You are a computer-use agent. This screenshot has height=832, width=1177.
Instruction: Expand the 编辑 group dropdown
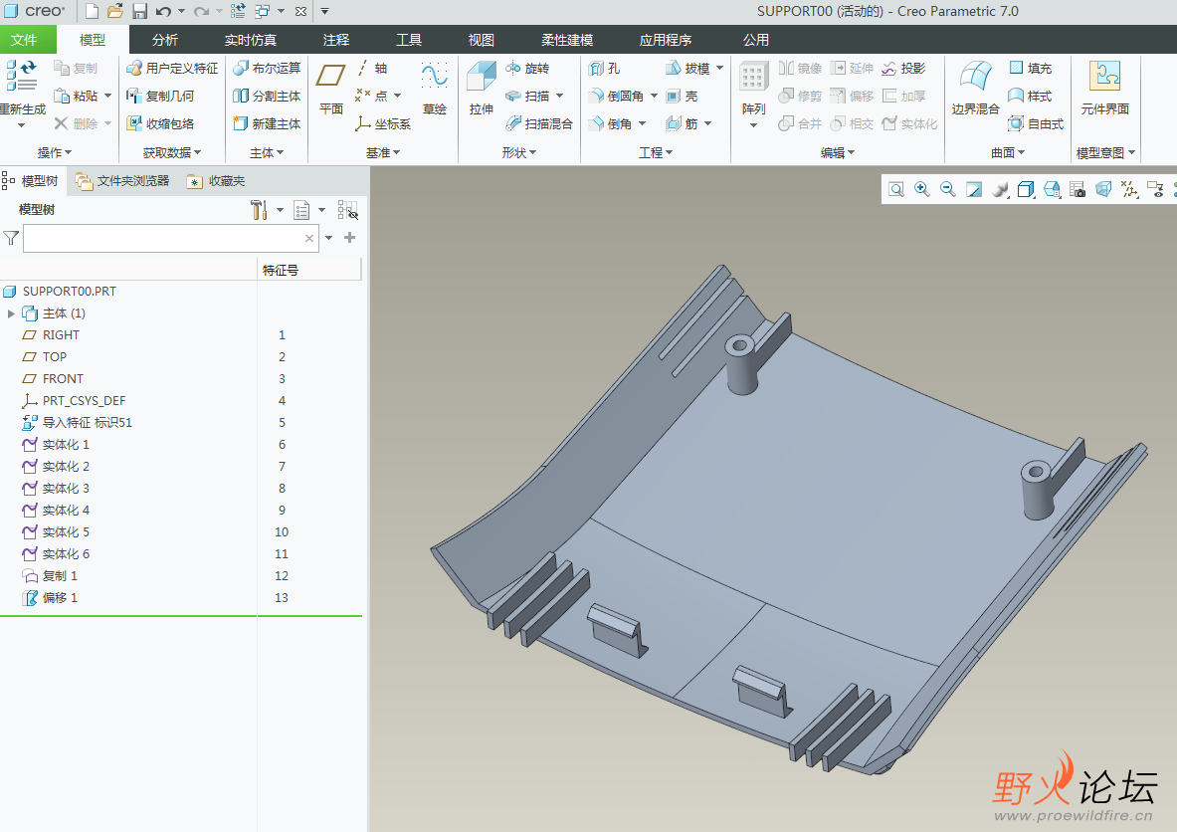[x=838, y=153]
